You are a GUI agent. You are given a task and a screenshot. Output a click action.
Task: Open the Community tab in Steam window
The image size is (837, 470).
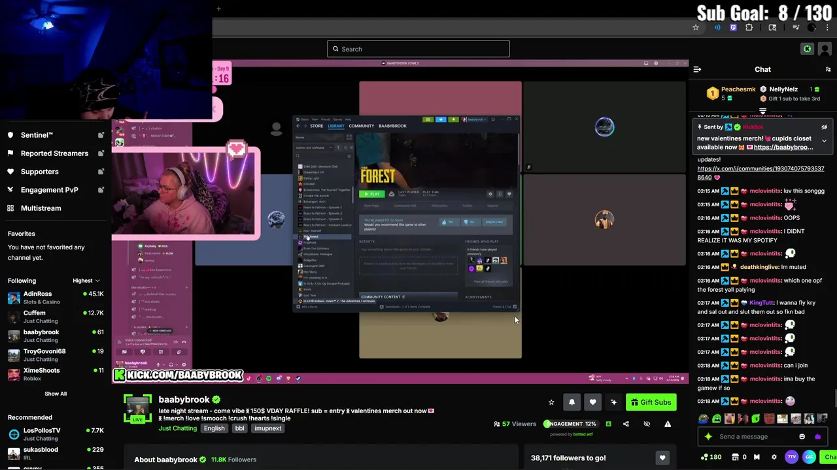pos(361,126)
